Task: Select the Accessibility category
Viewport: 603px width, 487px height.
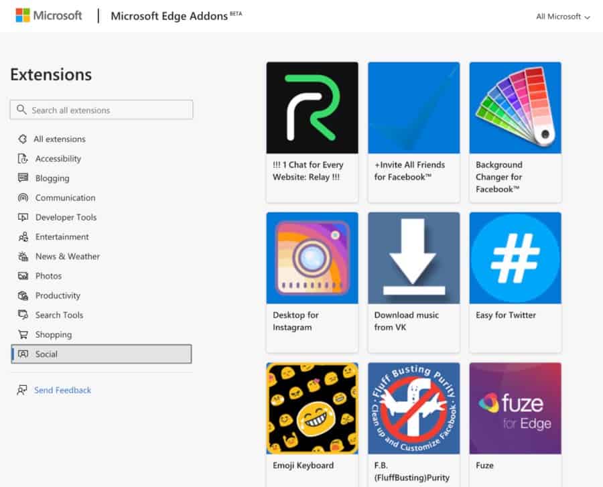Action: coord(58,159)
